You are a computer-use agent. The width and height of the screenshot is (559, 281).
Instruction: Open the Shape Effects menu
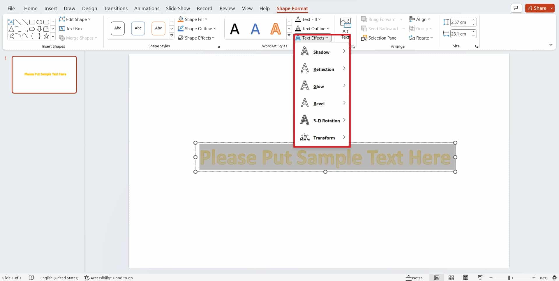pyautogui.click(x=196, y=38)
